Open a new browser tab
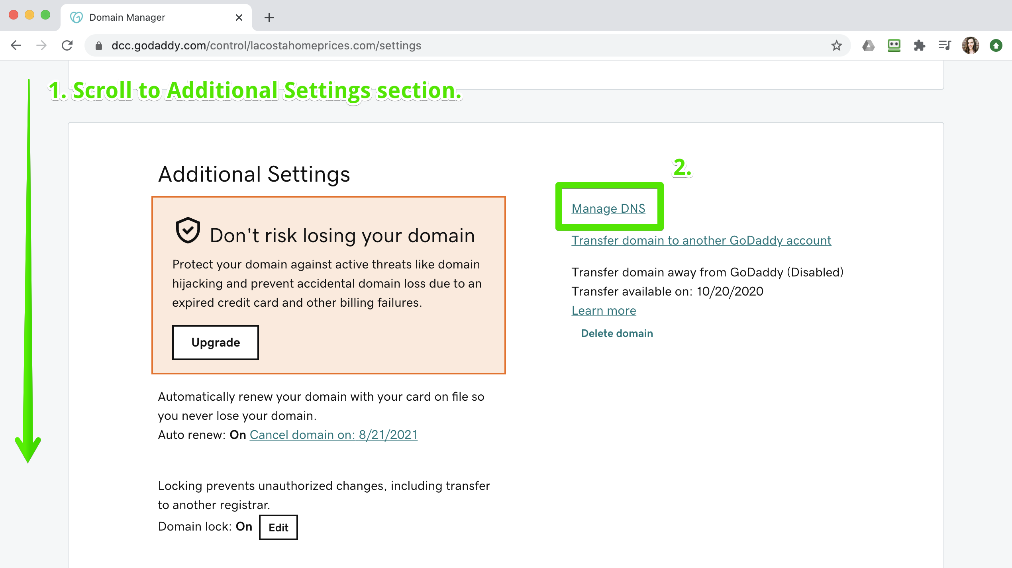 click(269, 18)
